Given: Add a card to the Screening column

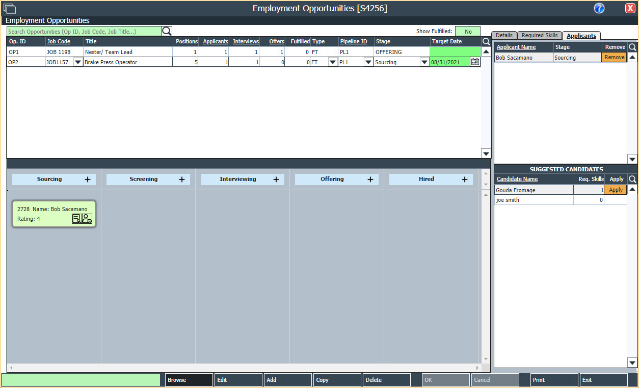Looking at the screenshot, I should click(x=181, y=179).
